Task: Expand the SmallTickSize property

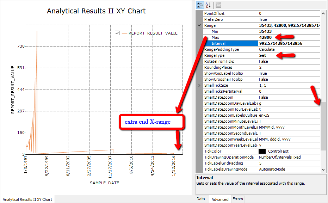Action: click(199, 85)
